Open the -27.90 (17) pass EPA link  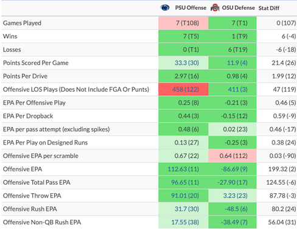pos(232,182)
